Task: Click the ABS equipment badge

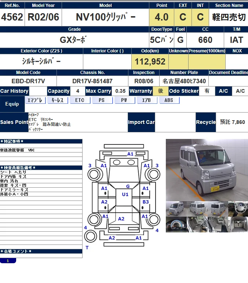Action: click(x=169, y=100)
